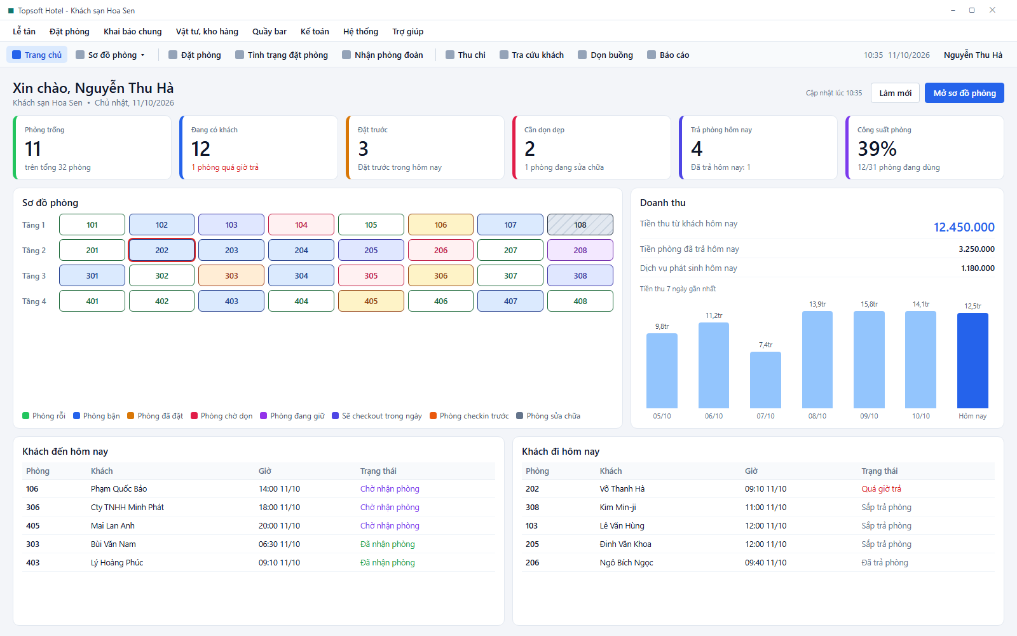Click the Dọn buồng toolbar icon
The image size is (1017, 636).
pyautogui.click(x=582, y=55)
